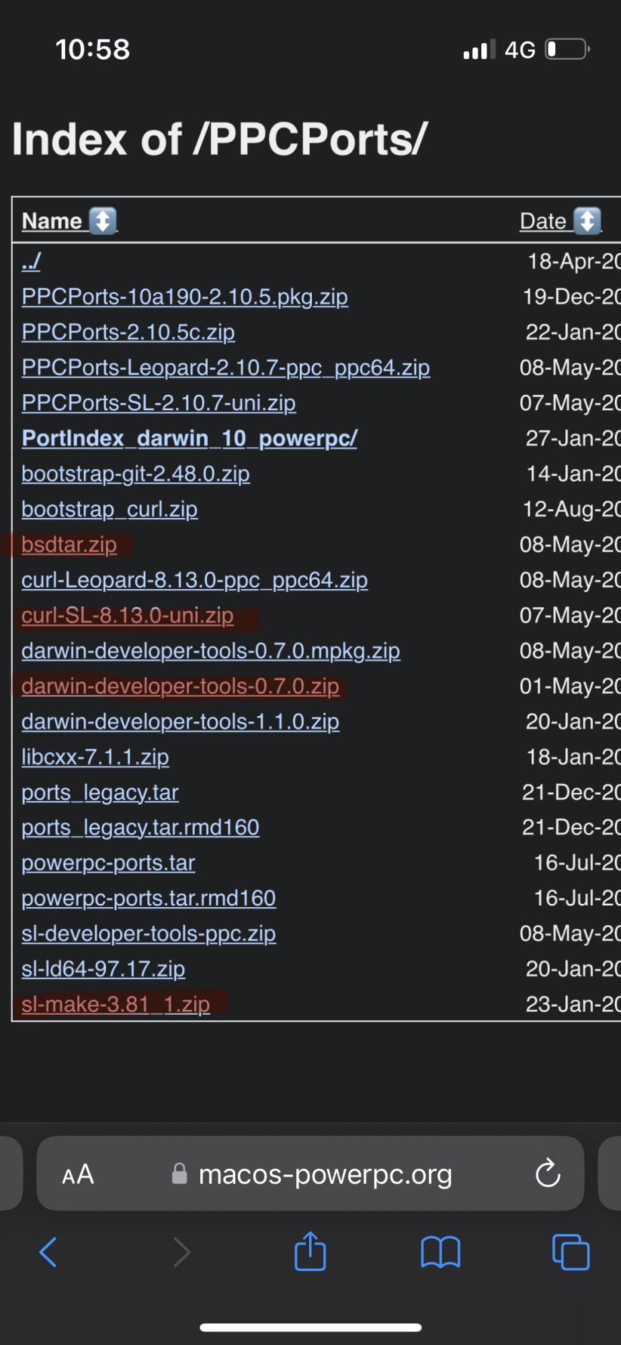Screen dimensions: 621x1345
Task: Select the 01-May date of darwin-developer-tools-0.7.0.zip
Action: (571, 686)
